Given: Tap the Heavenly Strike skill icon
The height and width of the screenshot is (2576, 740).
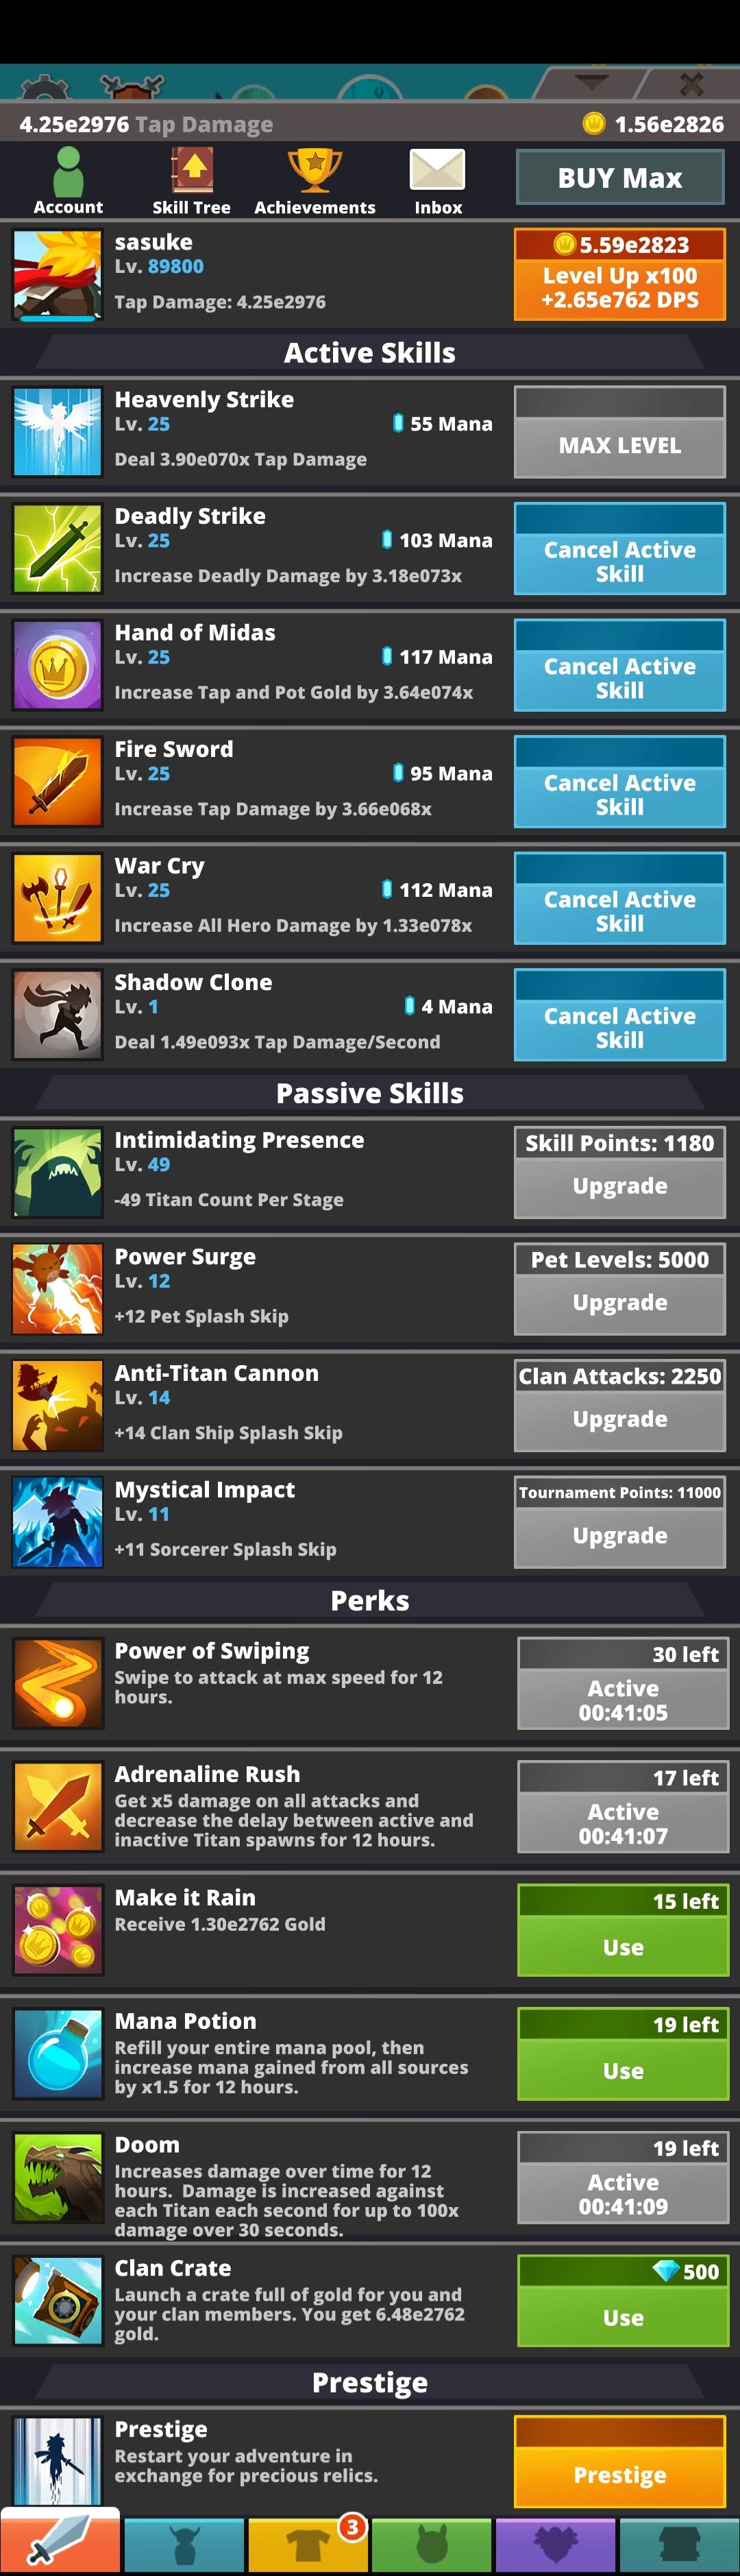Looking at the screenshot, I should tap(57, 431).
